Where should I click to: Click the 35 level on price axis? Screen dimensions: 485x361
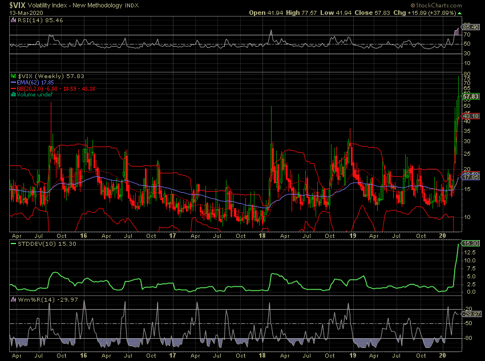(467, 131)
